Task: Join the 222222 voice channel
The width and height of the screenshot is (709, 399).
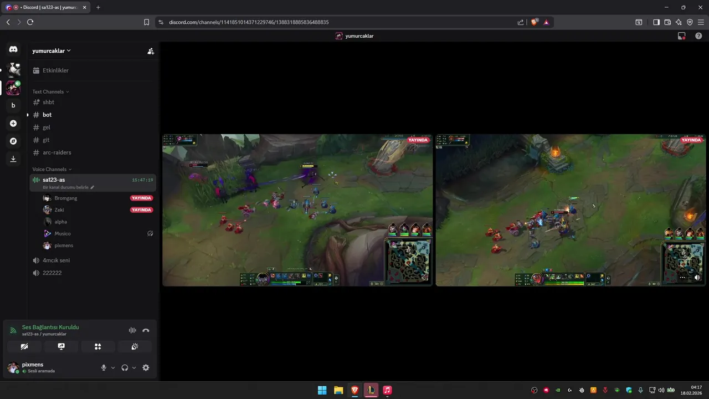Action: (93, 273)
